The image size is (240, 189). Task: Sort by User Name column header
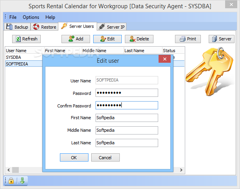pyautogui.click(x=25, y=51)
